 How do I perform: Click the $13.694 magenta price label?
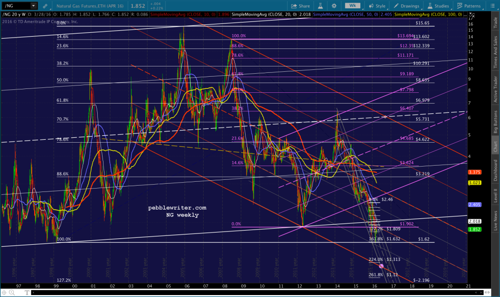(405, 36)
